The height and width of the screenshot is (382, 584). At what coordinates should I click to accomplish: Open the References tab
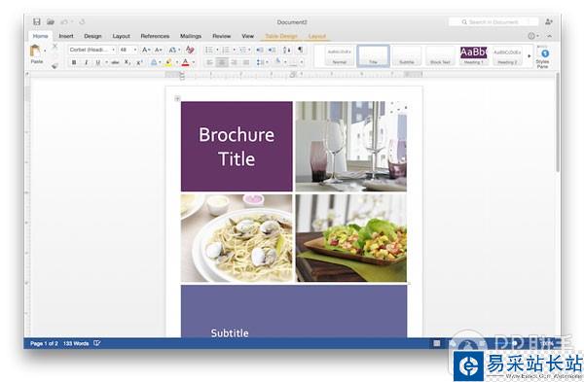click(155, 36)
